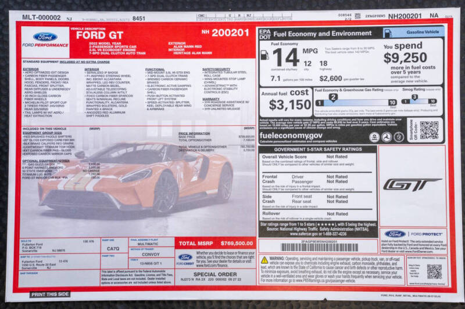Click the middle agency seal beside fueleconomy.gov
Image resolution: width=465 pixels, height=309 pixels.
[x=387, y=137]
